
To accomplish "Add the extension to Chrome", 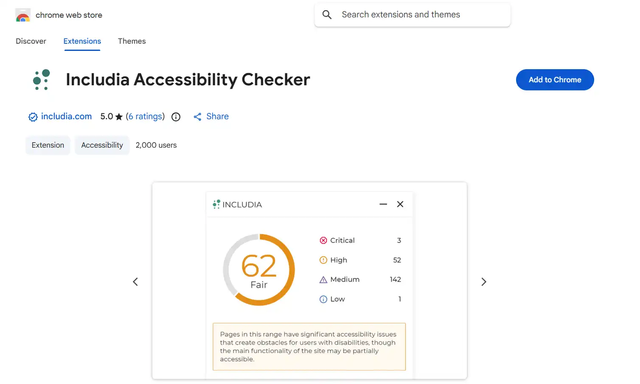I will 555,80.
